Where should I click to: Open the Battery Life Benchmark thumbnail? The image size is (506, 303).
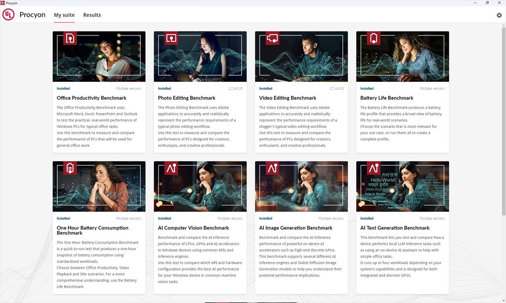coord(402,56)
